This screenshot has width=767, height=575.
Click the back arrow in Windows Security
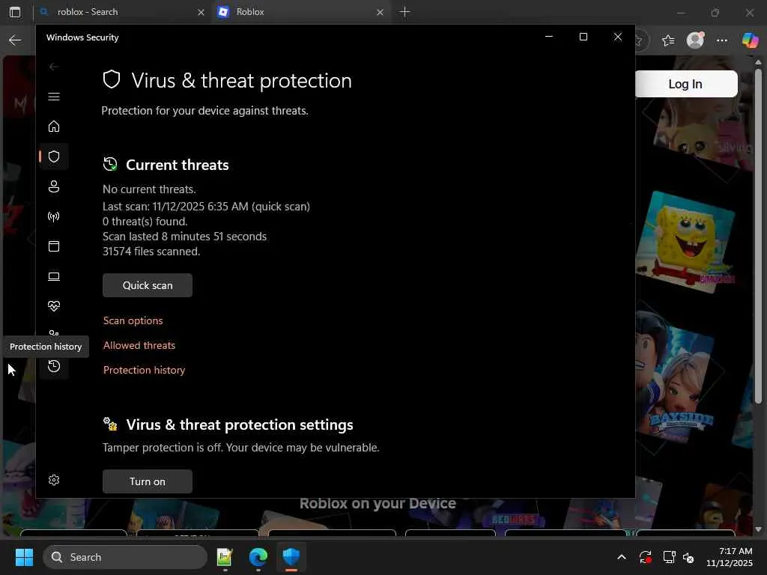click(54, 67)
